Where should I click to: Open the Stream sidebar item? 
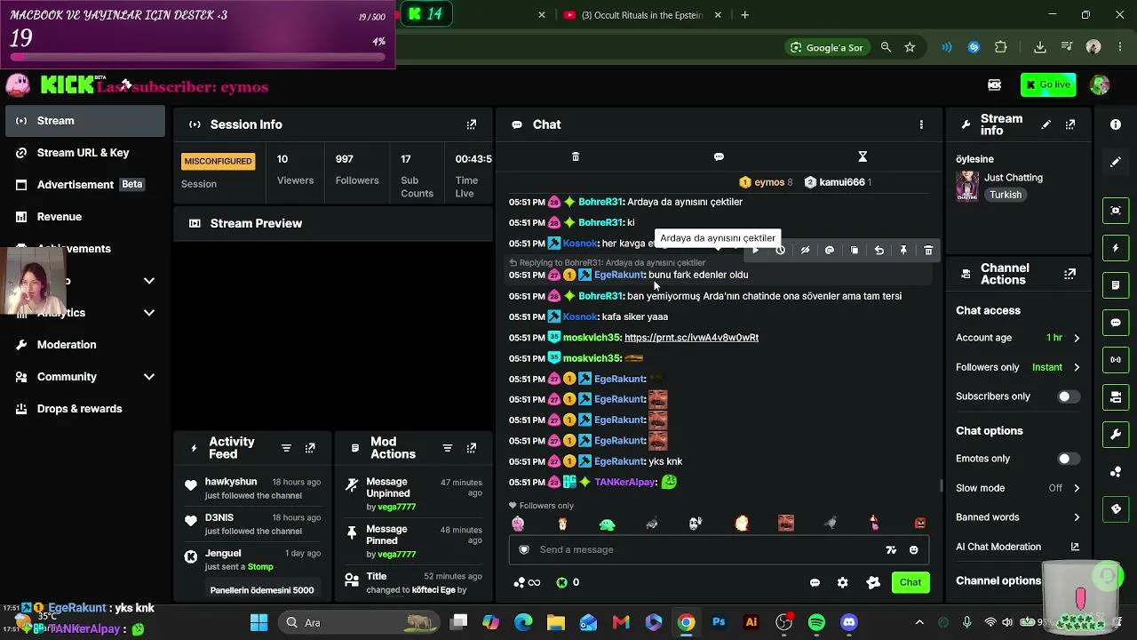point(85,121)
